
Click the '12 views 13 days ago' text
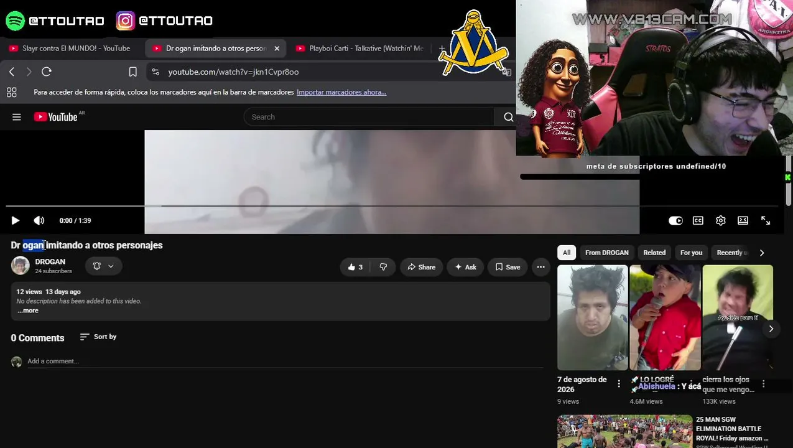coord(49,291)
